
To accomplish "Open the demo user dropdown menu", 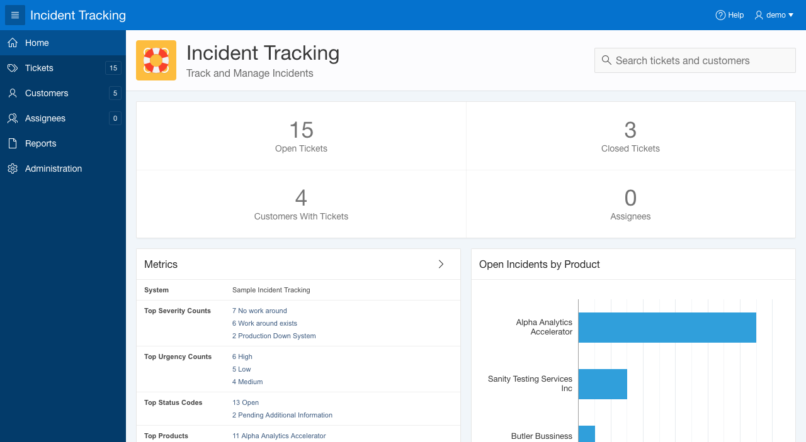I will 774,15.
